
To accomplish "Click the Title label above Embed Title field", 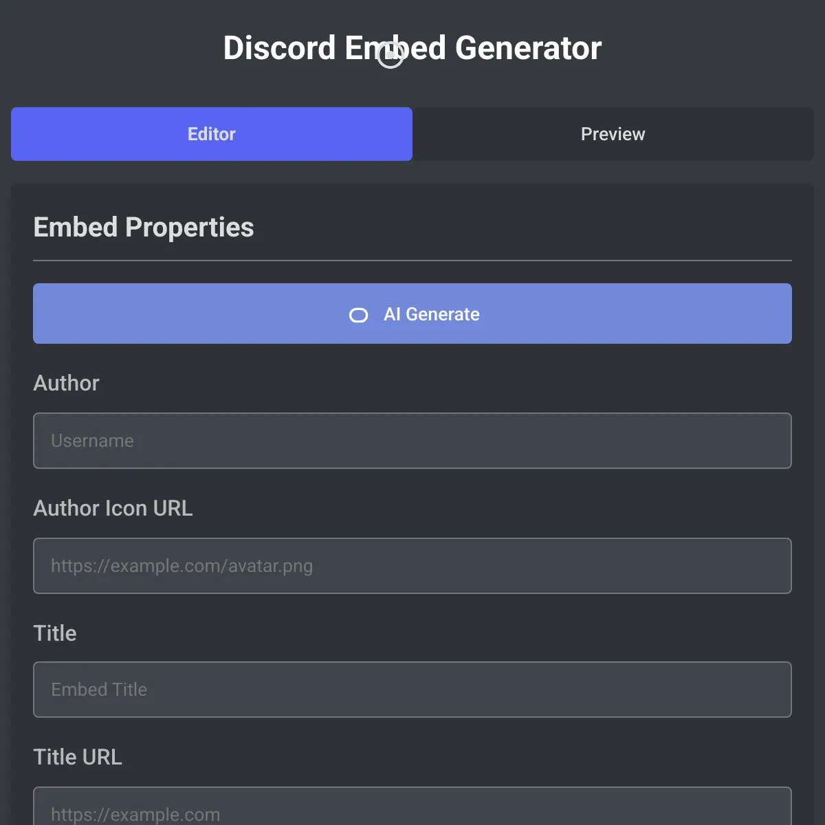I will [55, 633].
